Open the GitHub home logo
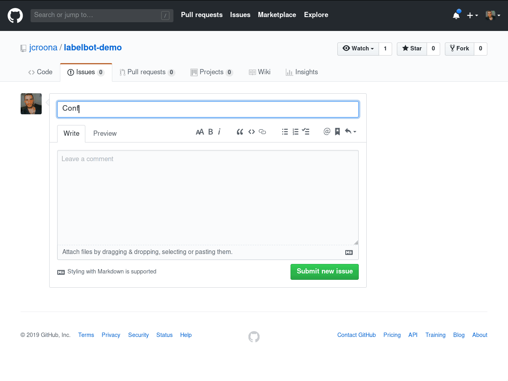Image resolution: width=508 pixels, height=381 pixels. (x=15, y=15)
